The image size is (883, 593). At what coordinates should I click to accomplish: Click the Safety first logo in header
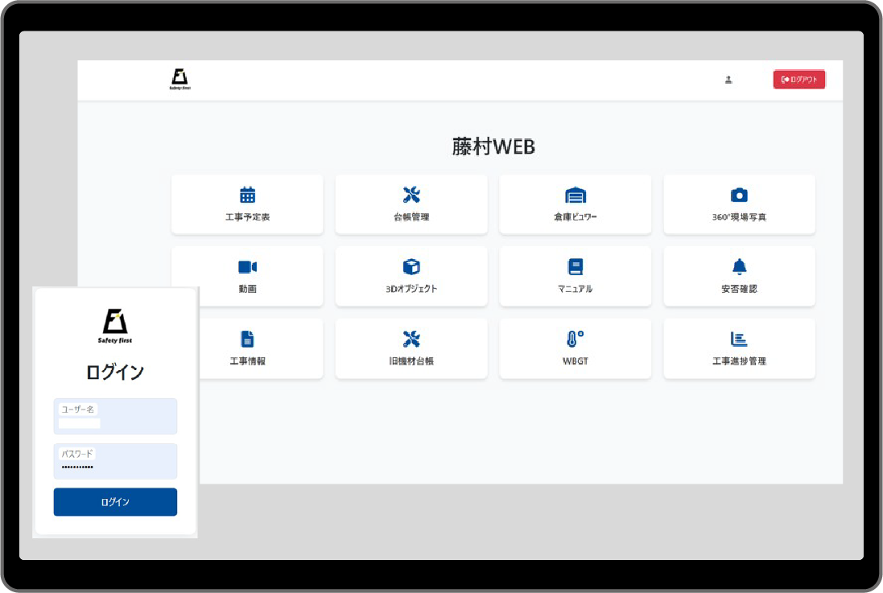coord(179,79)
